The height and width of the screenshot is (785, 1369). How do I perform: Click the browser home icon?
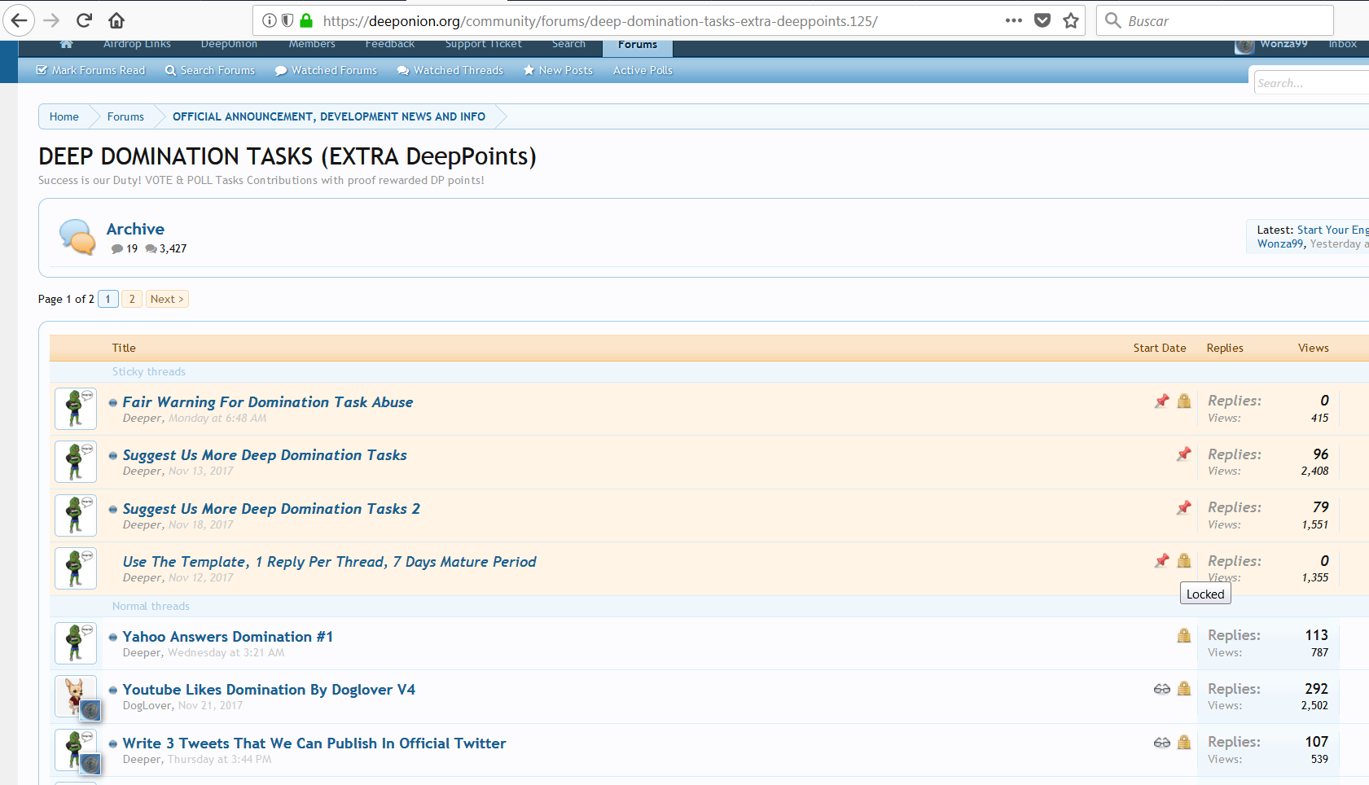point(116,20)
